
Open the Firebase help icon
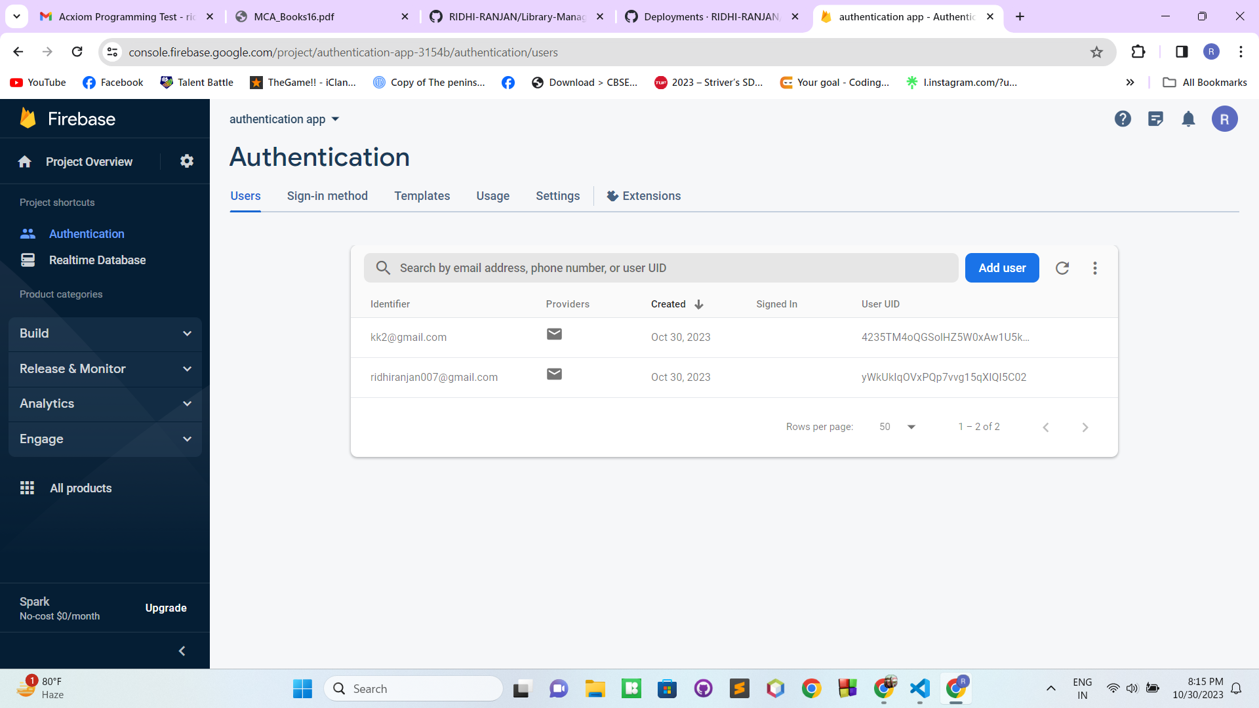[x=1123, y=119]
